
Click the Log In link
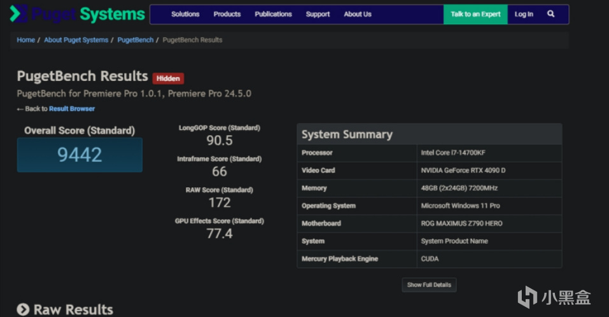(524, 15)
